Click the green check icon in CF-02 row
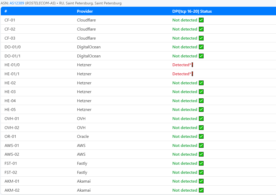Viewport: 276px width, 195px height. coord(201,29)
